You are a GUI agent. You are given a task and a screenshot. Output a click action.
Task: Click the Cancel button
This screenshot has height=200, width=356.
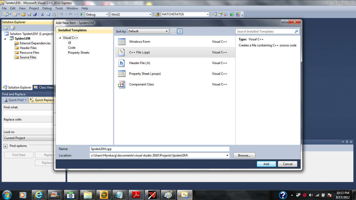coord(287,164)
